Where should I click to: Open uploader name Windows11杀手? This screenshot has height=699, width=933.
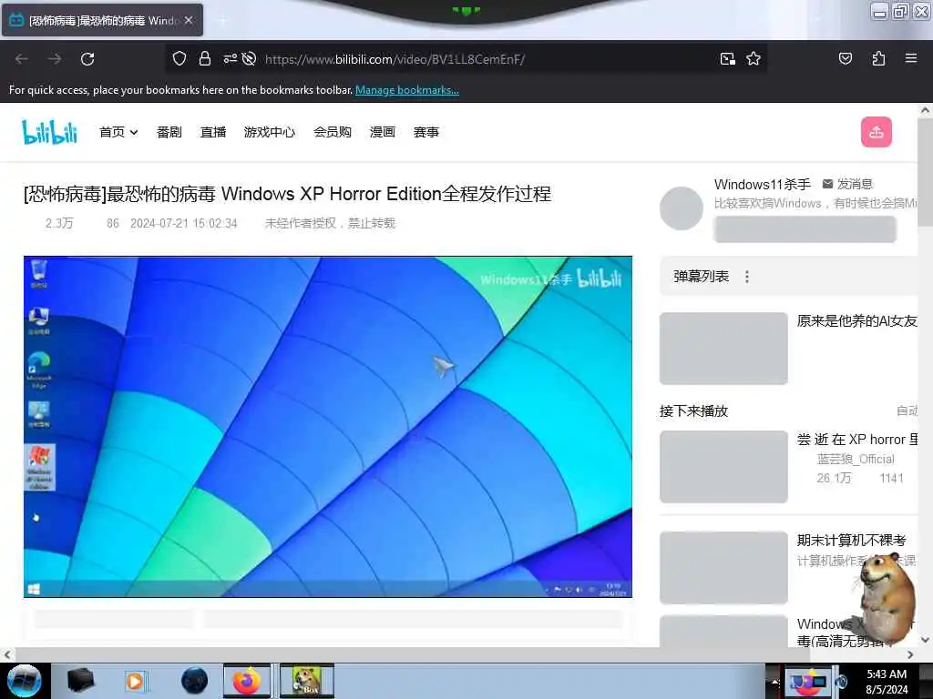(x=763, y=184)
